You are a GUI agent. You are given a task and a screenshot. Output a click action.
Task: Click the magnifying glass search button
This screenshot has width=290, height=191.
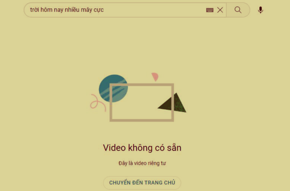coord(238,10)
